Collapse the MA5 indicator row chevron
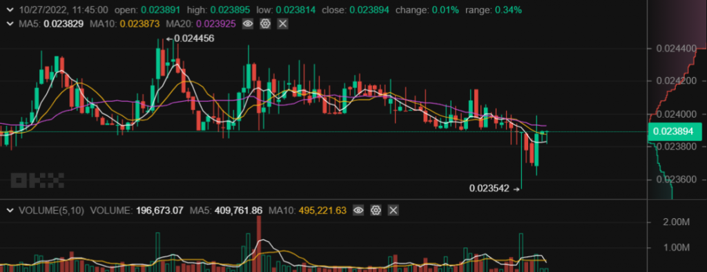 [x=10, y=24]
